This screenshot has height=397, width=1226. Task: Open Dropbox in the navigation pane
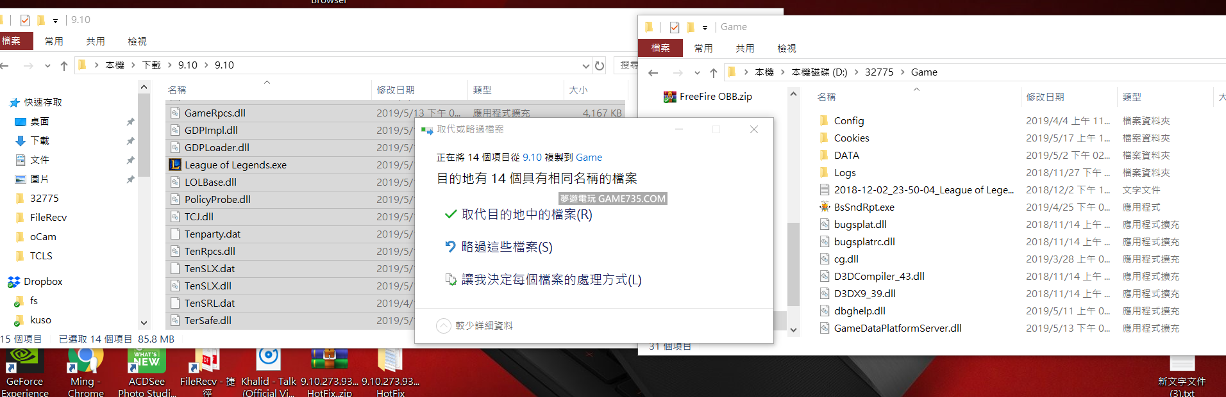(43, 281)
